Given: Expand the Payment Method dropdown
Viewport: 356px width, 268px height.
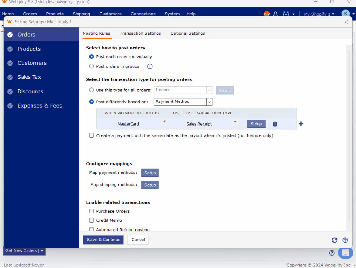Looking at the screenshot, I should (209, 102).
